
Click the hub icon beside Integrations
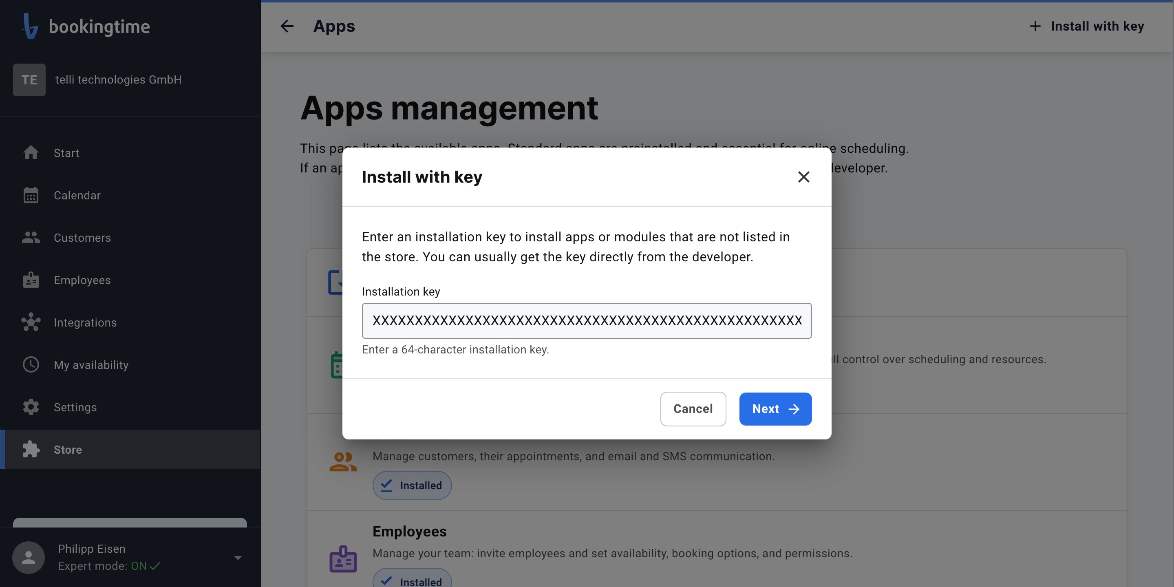point(31,322)
